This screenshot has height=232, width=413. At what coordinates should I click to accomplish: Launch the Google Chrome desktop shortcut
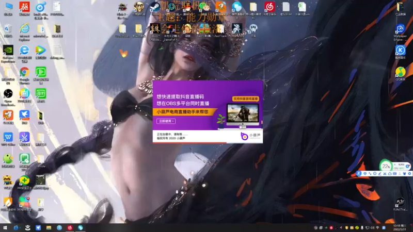point(24,75)
